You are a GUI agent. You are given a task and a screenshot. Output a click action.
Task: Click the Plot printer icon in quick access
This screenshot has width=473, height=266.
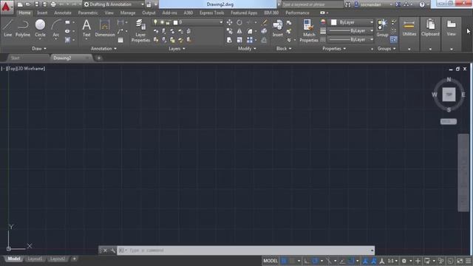click(x=53, y=4)
